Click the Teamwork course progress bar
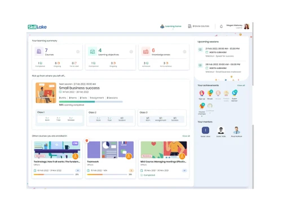 [107, 175]
